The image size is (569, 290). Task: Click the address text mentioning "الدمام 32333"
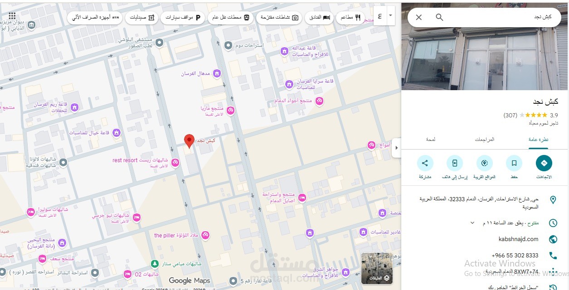478,203
